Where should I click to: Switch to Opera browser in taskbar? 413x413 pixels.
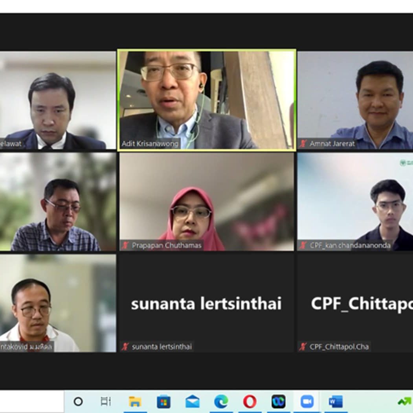[250, 402]
